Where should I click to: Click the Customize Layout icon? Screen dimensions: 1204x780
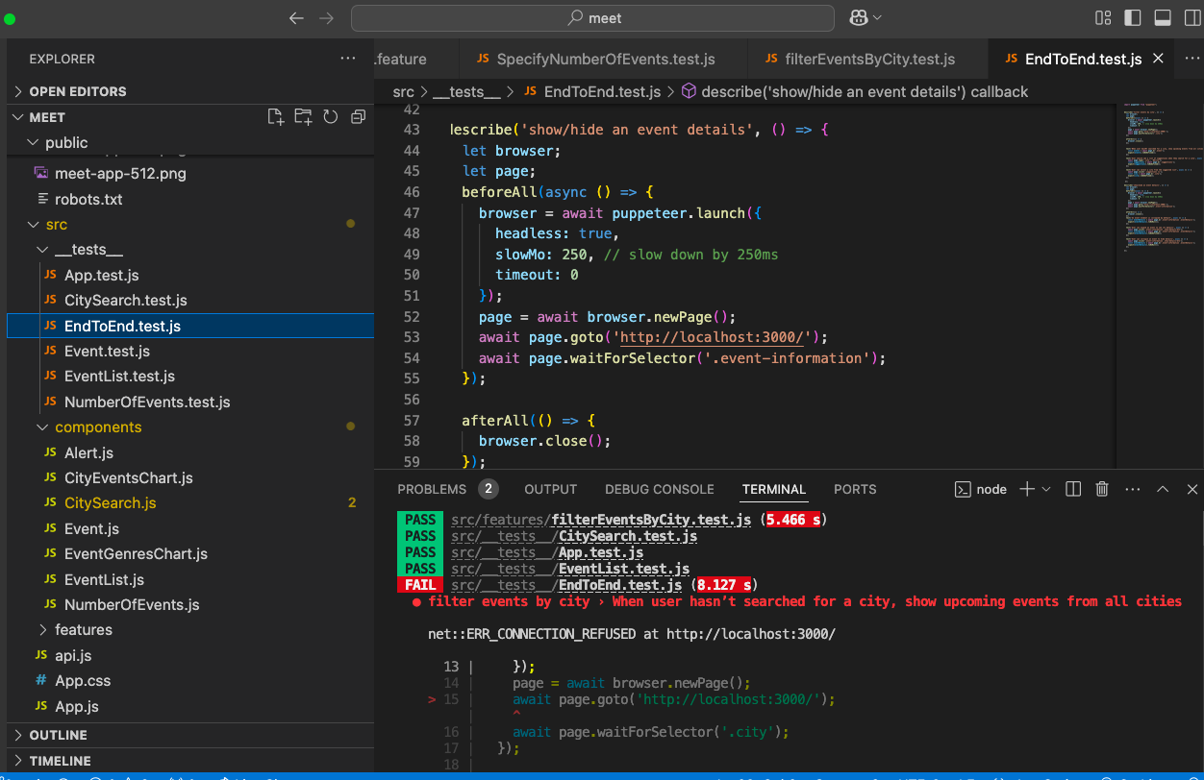[x=1103, y=18]
